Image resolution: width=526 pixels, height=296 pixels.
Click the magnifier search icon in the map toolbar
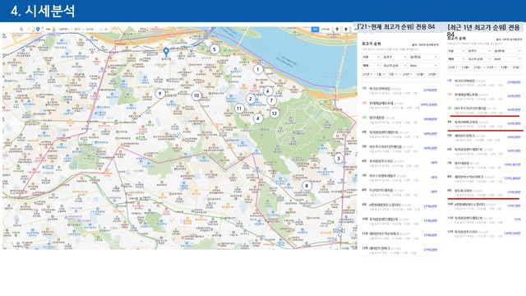pyautogui.click(x=21, y=30)
